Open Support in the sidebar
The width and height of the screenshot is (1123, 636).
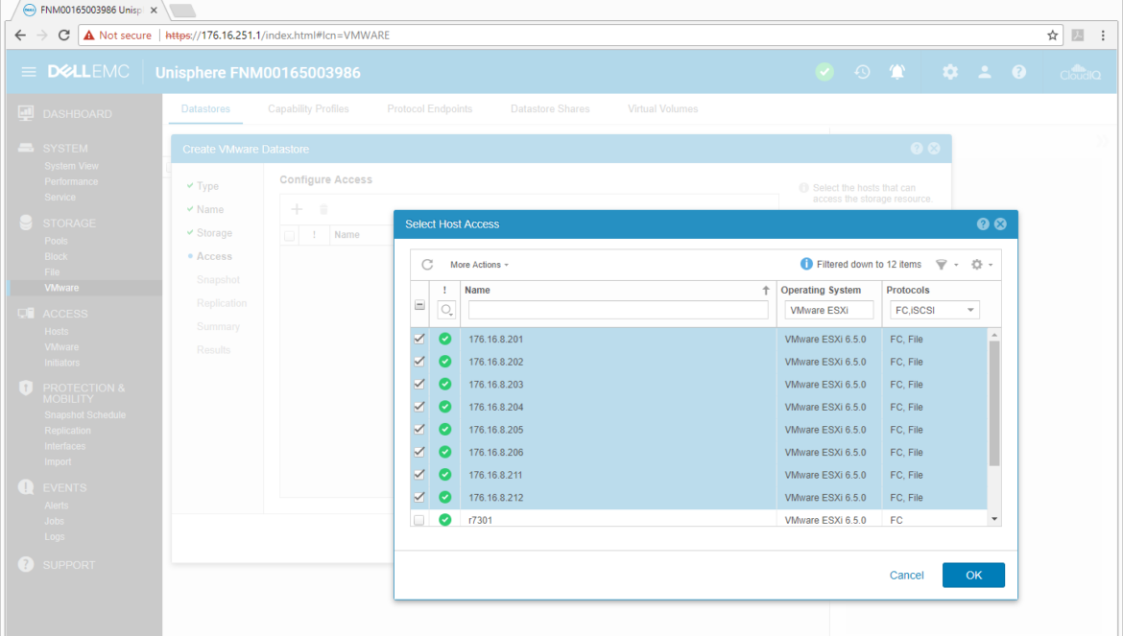[69, 564]
